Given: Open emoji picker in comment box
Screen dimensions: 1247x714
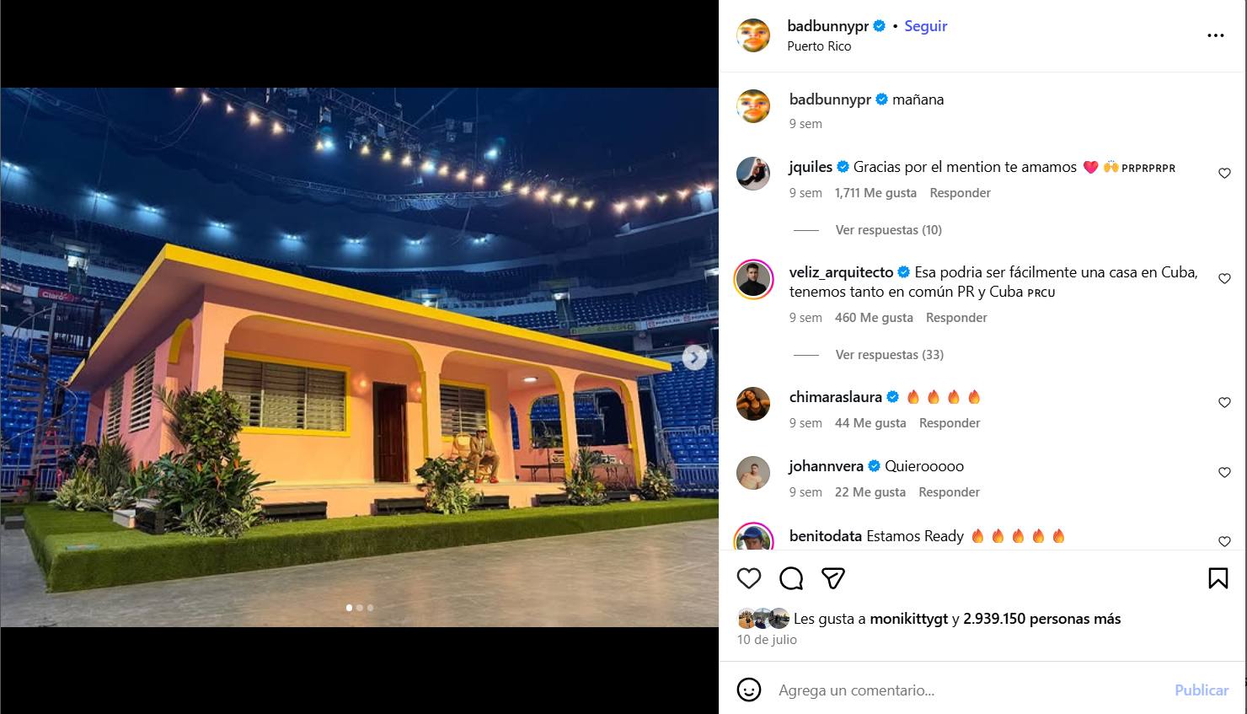Looking at the screenshot, I should tap(748, 690).
